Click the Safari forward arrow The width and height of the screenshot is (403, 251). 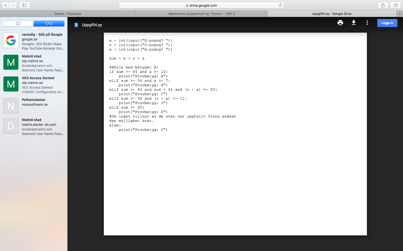13,5
